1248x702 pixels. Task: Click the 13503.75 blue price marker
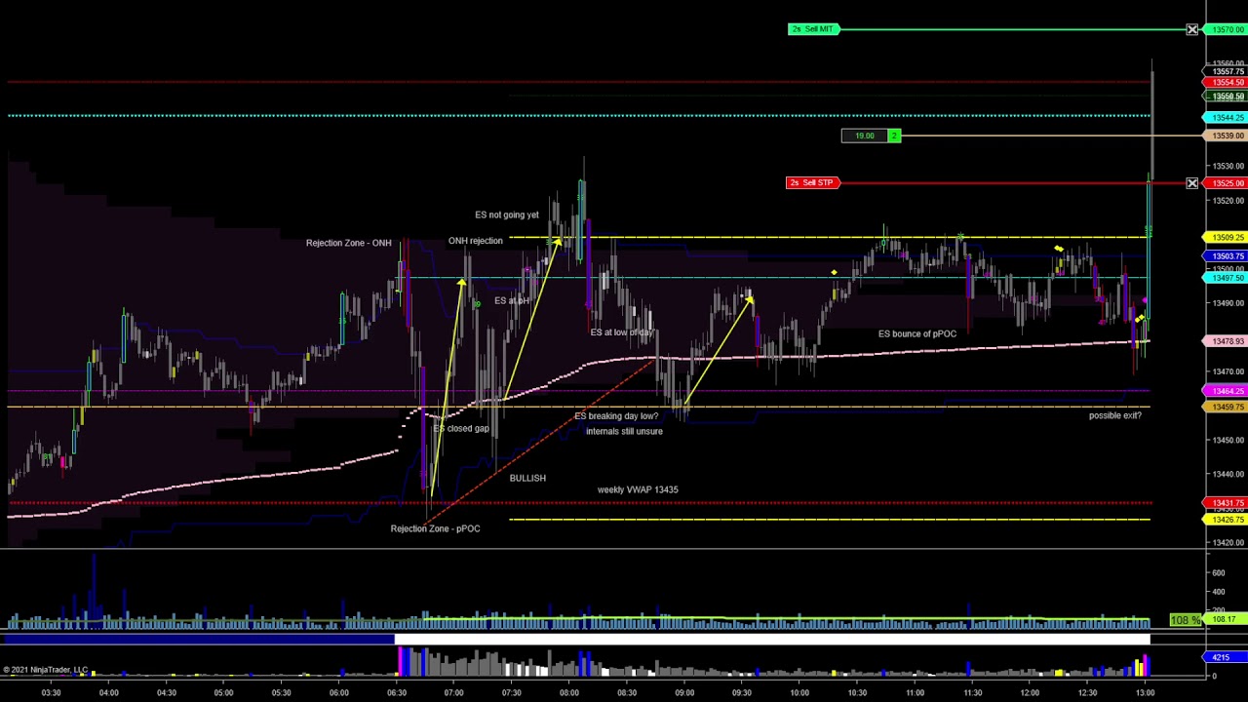coord(1226,255)
